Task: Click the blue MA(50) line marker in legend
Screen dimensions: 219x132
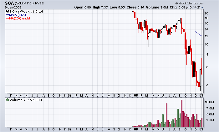Action: pyautogui.click(x=8, y=15)
